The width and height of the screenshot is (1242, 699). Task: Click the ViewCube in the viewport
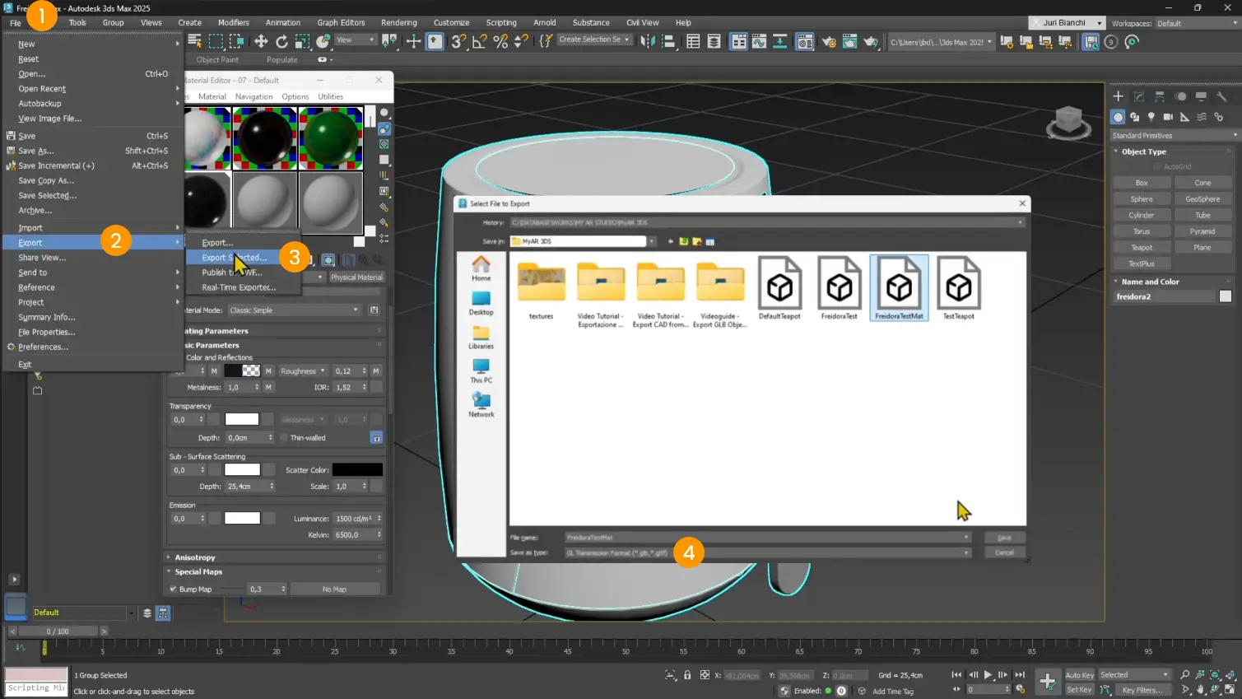(x=1068, y=123)
